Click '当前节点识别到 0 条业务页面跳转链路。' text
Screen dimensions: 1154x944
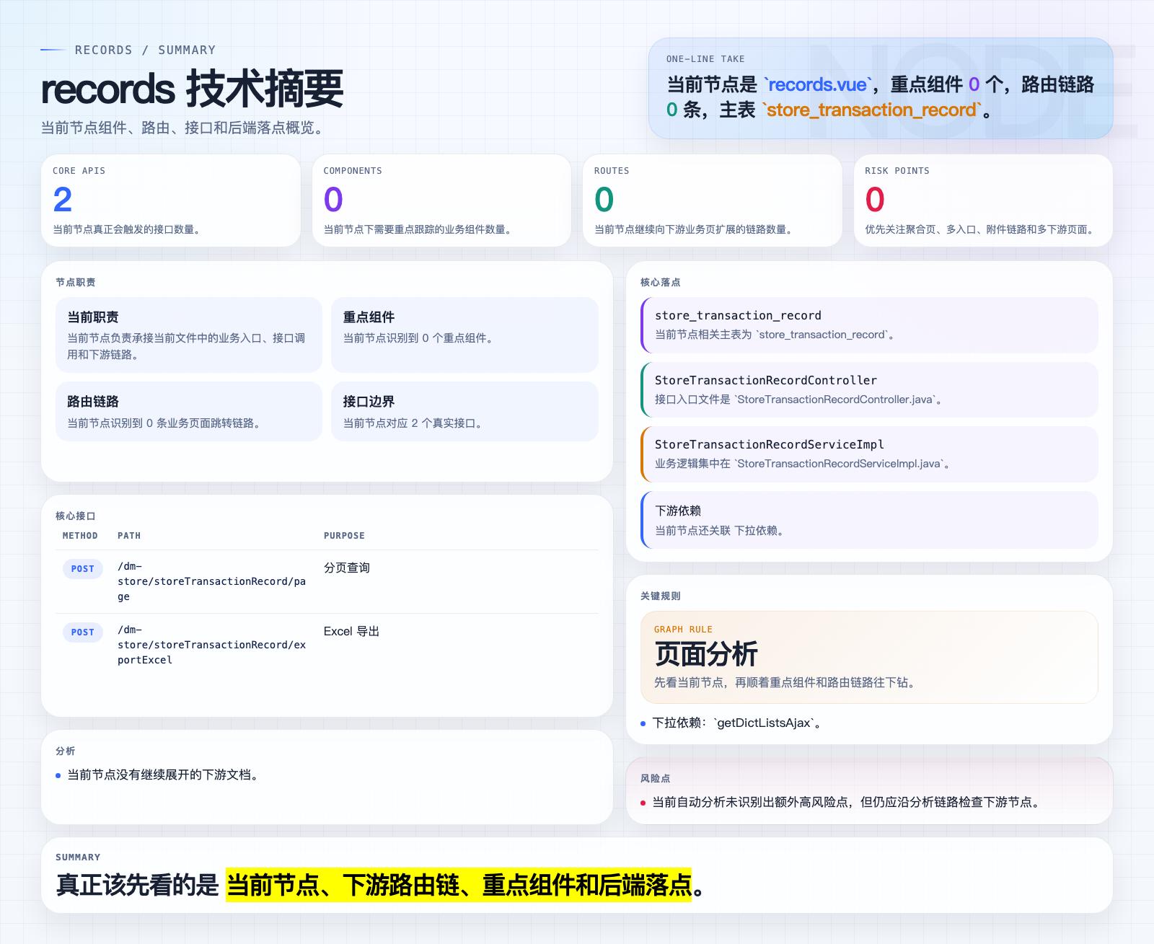tap(164, 423)
